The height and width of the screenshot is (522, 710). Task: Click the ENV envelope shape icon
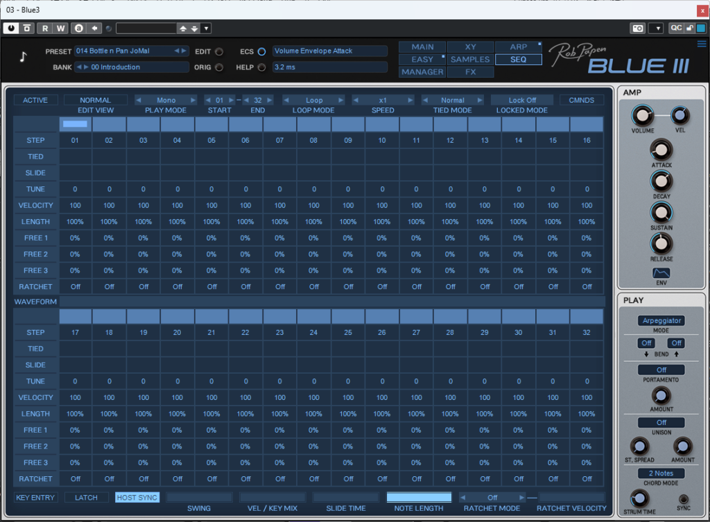(661, 273)
